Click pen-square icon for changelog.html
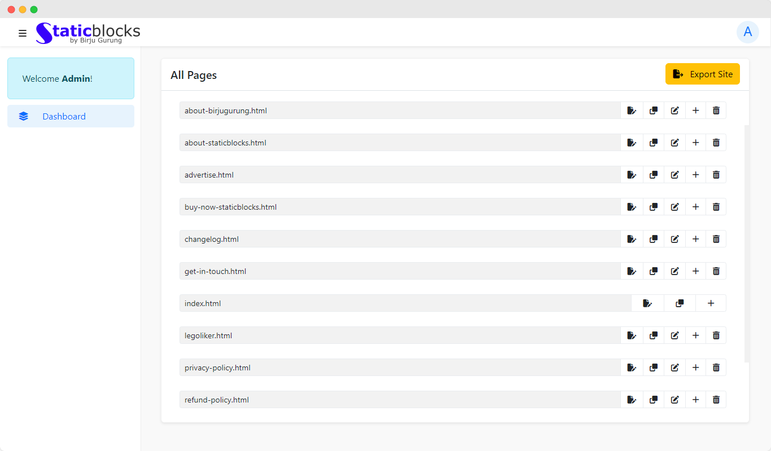The height and width of the screenshot is (451, 771). [x=674, y=239]
